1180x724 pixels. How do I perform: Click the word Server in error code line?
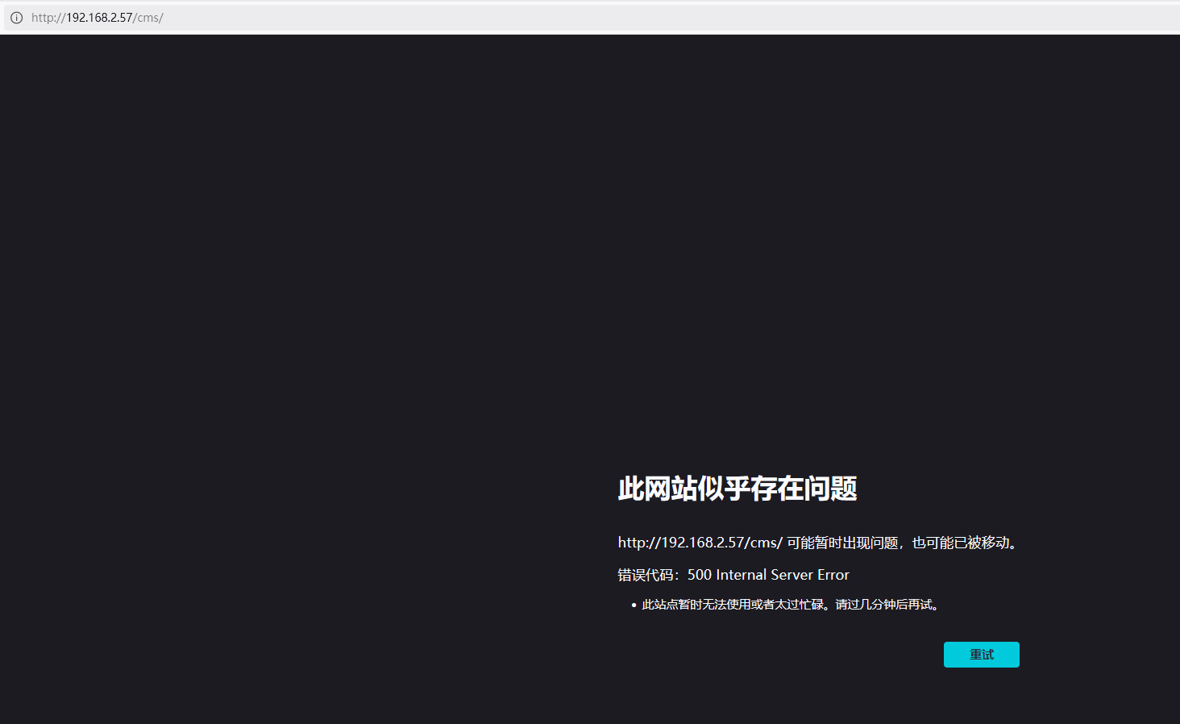792,575
